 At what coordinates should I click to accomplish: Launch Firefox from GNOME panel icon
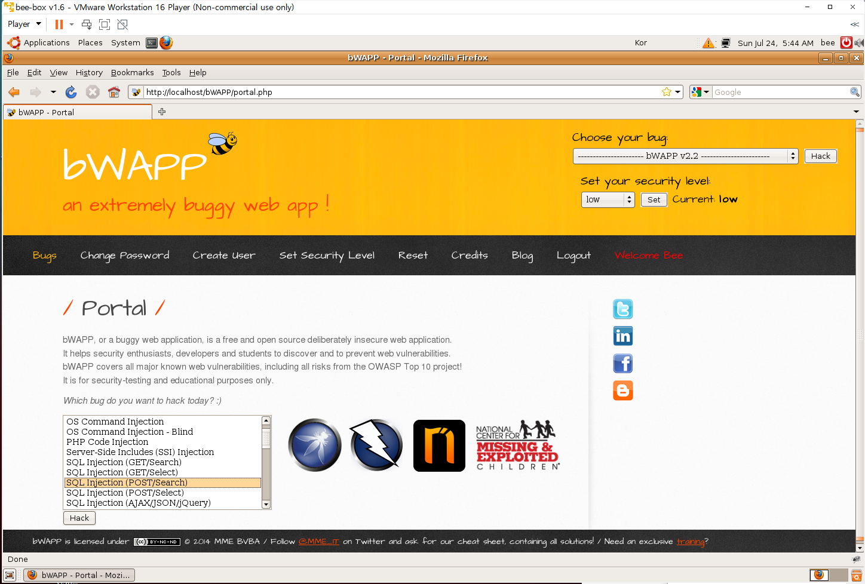(x=166, y=42)
